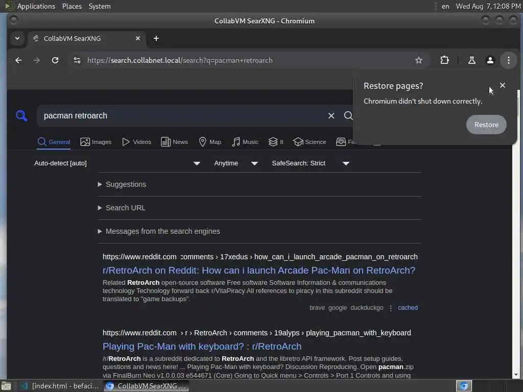Switch to the Music category

tap(245, 142)
